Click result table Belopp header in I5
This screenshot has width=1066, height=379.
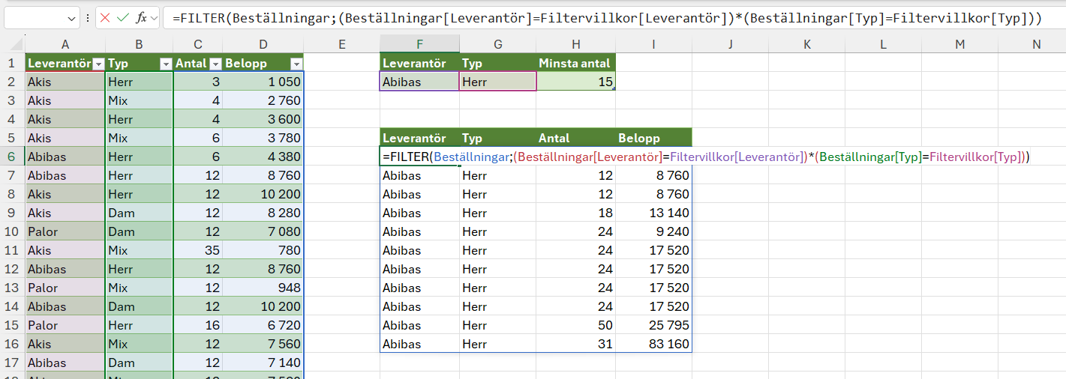[653, 138]
